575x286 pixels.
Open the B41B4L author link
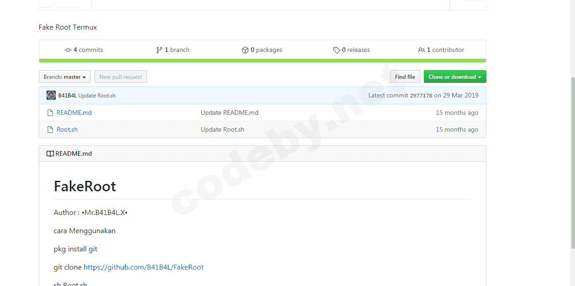tap(68, 96)
